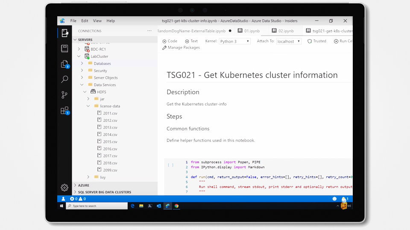Click the LabCluster server icon
410x230 pixels.
(87, 56)
